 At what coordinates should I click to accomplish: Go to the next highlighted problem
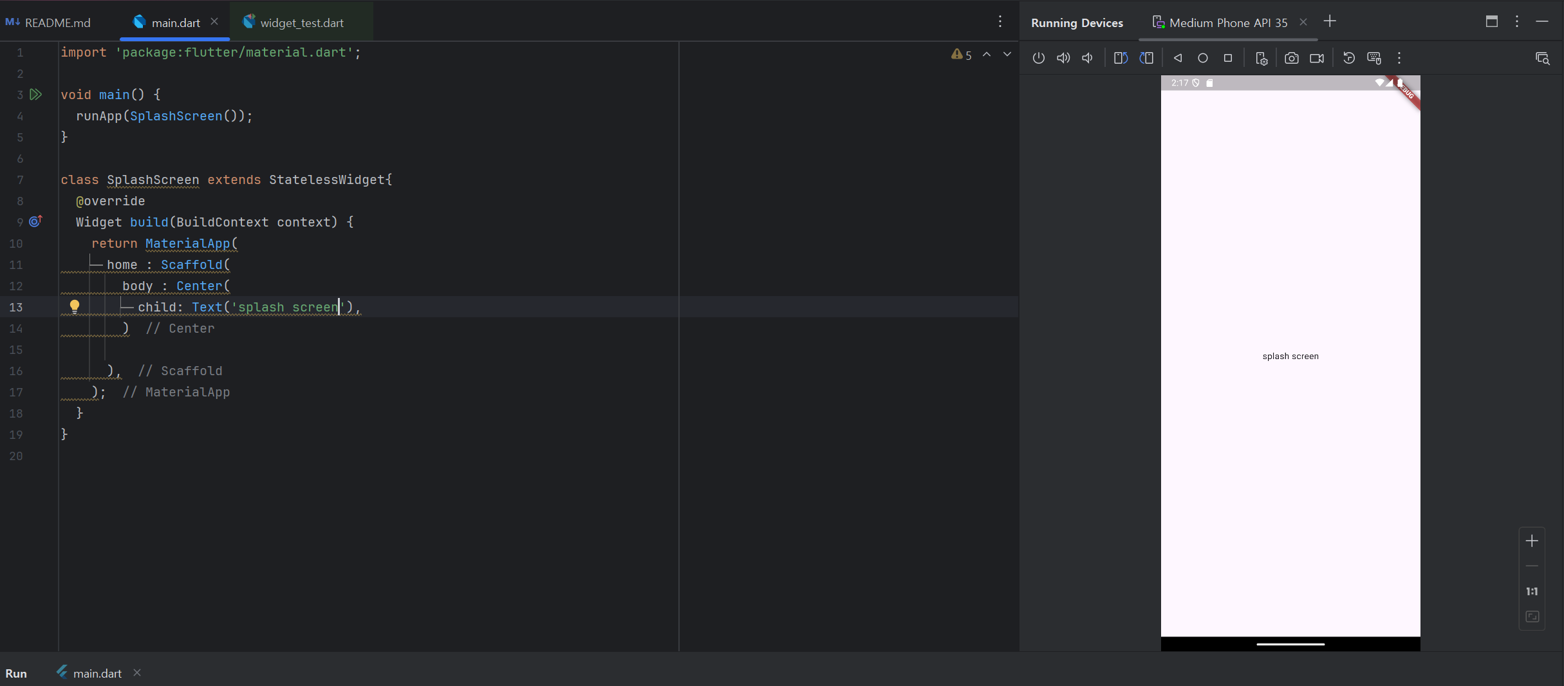[1007, 55]
